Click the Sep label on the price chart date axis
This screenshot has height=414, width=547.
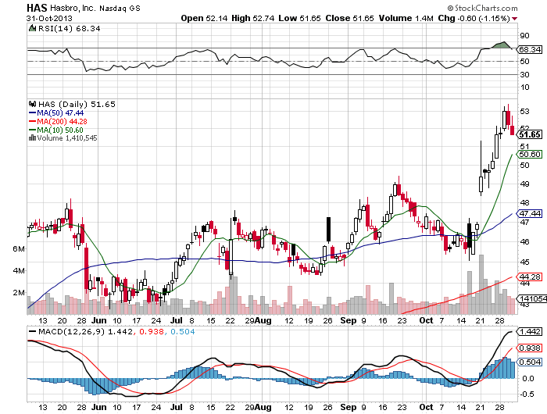pyautogui.click(x=349, y=320)
